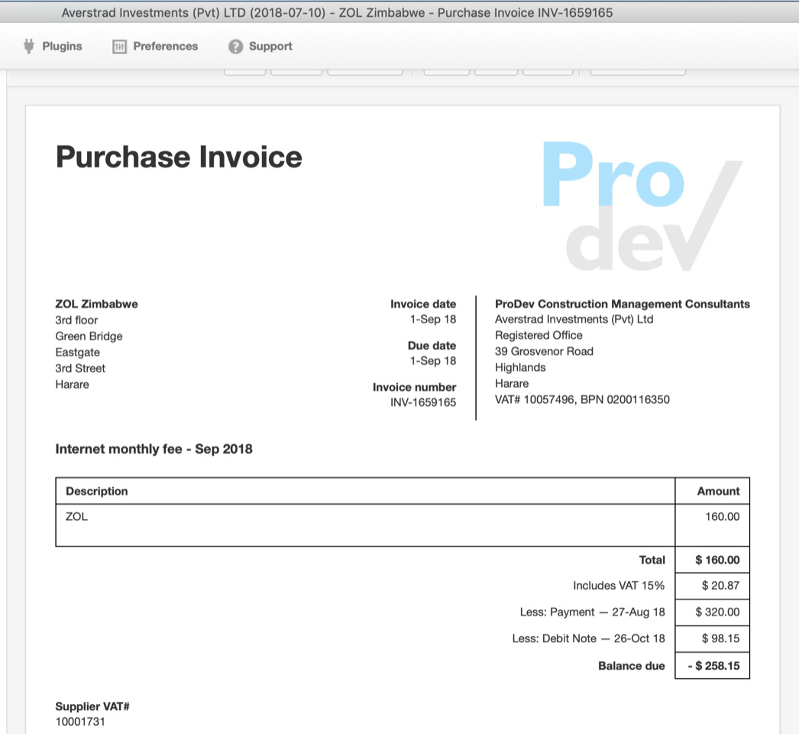Click Harare under ProDev address
This screenshot has width=799, height=734.
(x=512, y=384)
